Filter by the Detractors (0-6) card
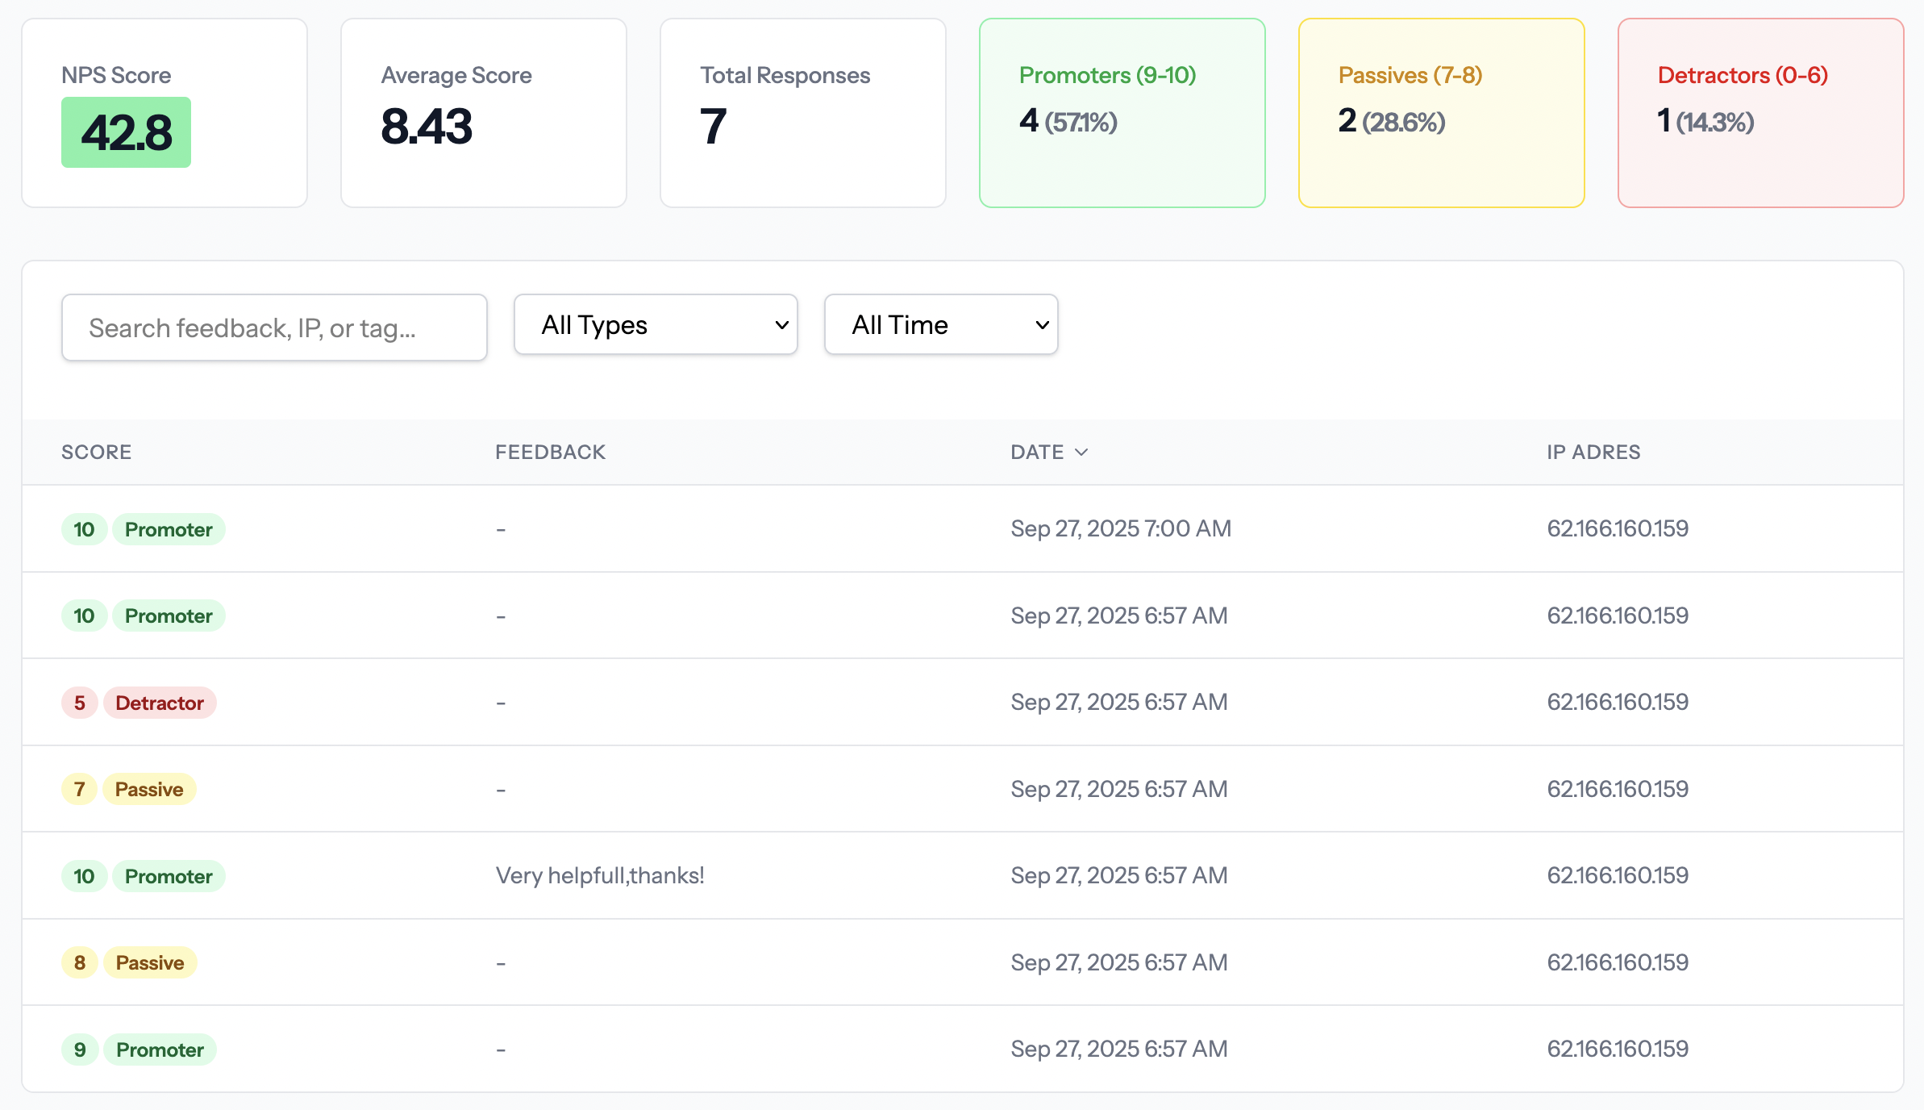The image size is (1924, 1110). [1760, 111]
